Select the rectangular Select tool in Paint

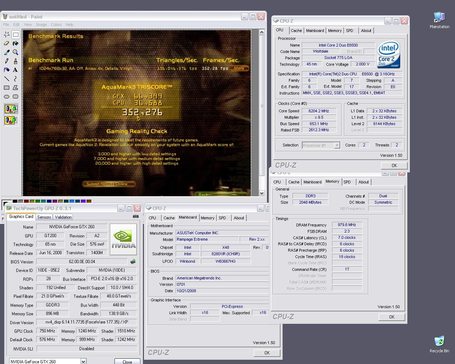pos(16,34)
